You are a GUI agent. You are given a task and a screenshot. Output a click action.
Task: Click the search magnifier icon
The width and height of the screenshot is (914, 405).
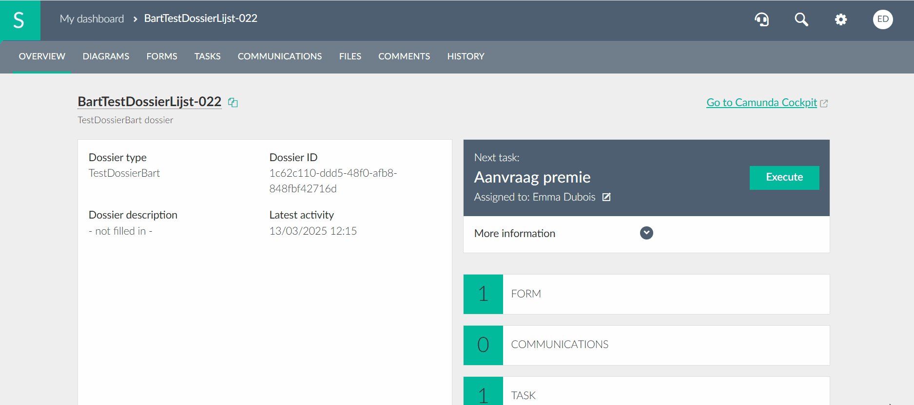pyautogui.click(x=801, y=19)
